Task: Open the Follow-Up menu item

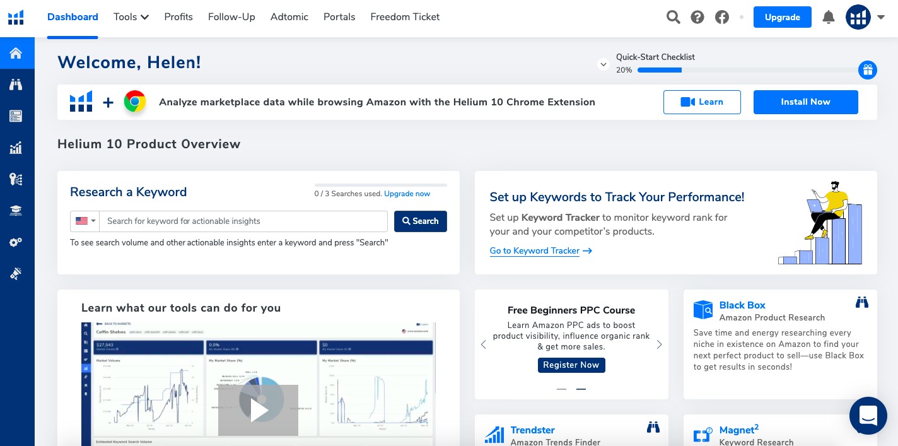Action: pyautogui.click(x=231, y=17)
